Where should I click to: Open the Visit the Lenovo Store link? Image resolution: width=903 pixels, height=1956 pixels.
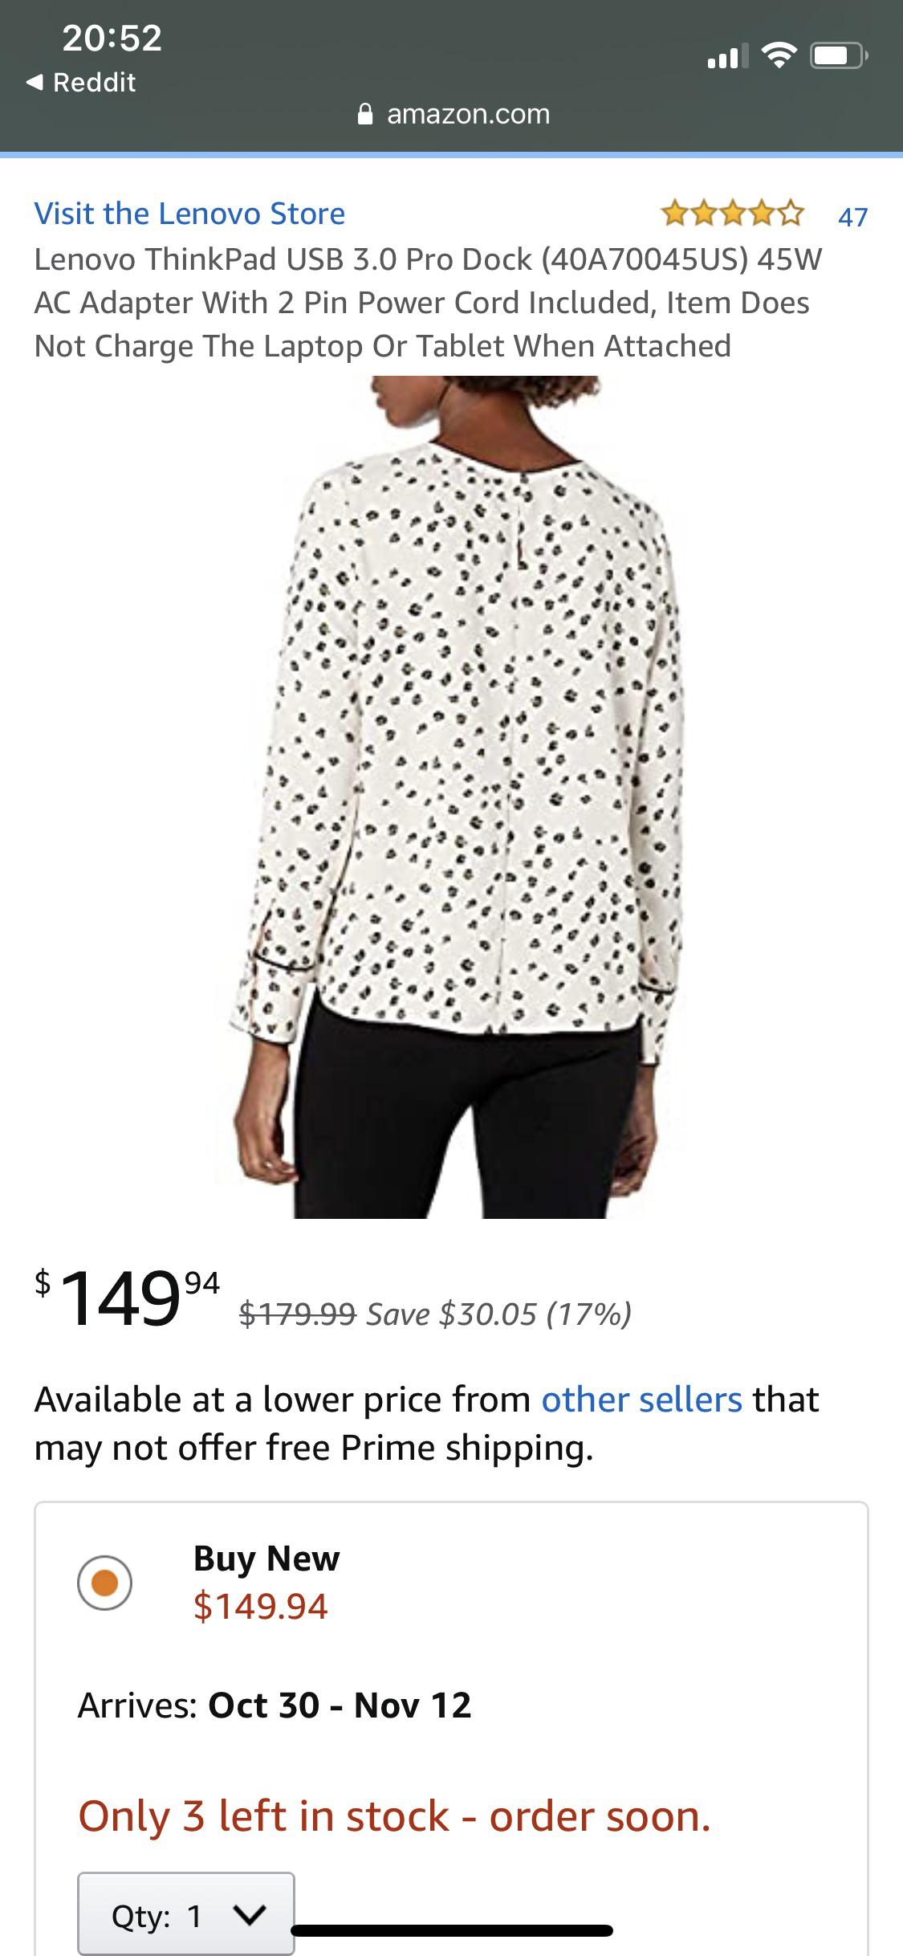click(x=189, y=214)
